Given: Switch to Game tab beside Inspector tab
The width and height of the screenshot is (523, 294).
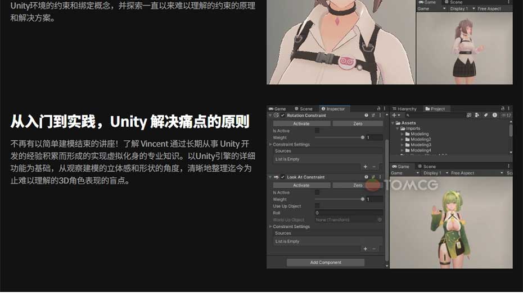Looking at the screenshot, I should point(277,109).
